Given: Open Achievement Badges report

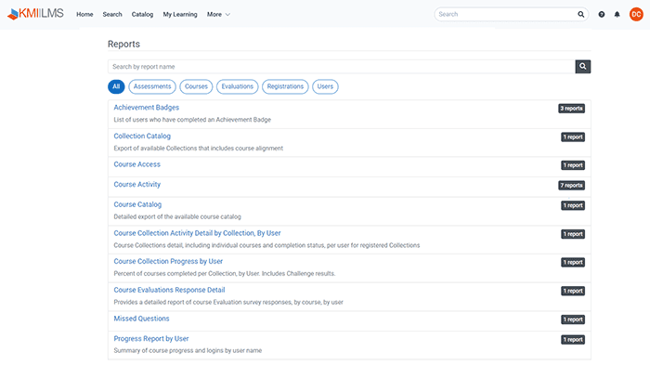Looking at the screenshot, I should (x=147, y=108).
